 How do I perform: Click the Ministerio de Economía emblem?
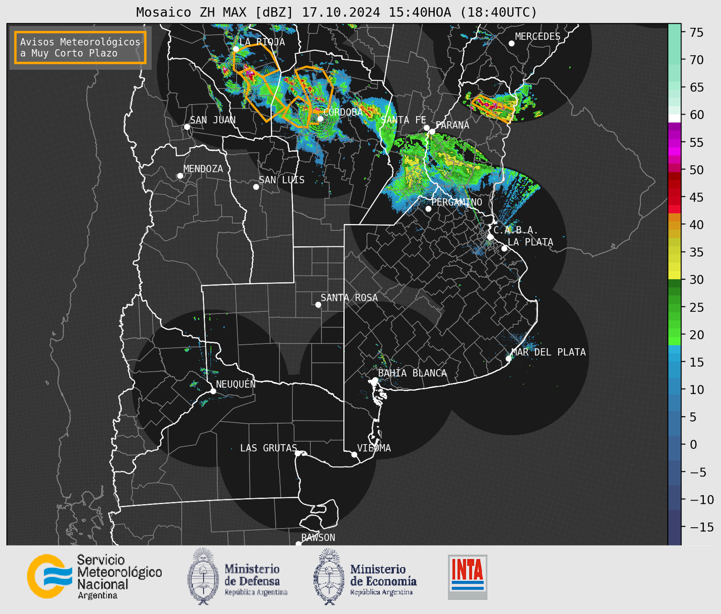329,577
